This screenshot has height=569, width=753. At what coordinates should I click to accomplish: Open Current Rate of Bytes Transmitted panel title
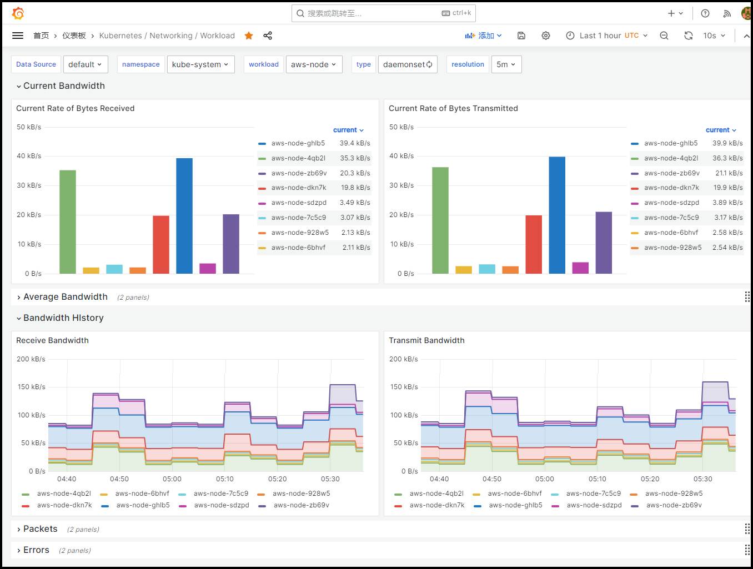[x=453, y=108]
